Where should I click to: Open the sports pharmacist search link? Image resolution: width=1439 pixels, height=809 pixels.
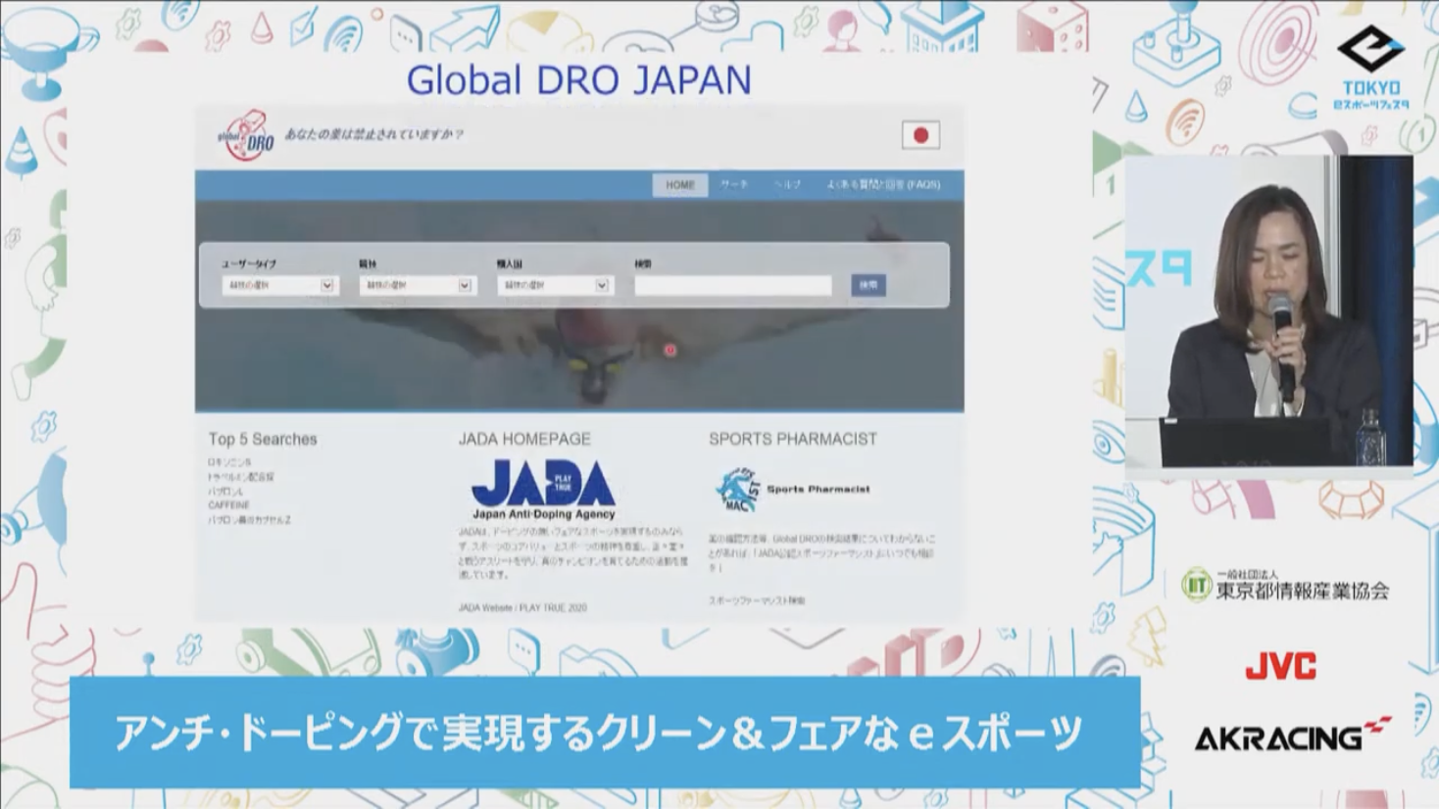click(757, 600)
